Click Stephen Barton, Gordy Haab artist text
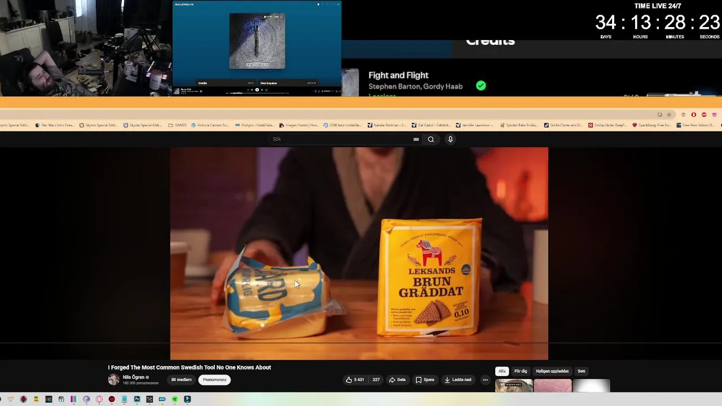 pyautogui.click(x=416, y=86)
